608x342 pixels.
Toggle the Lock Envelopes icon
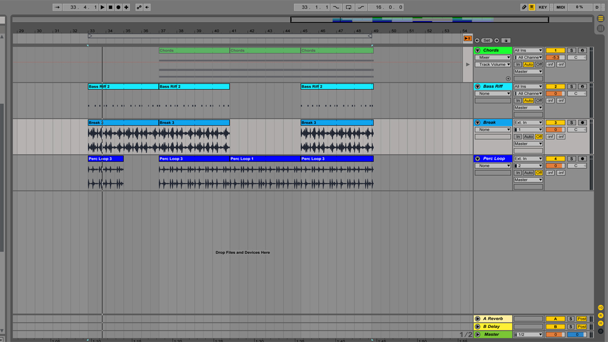click(x=506, y=41)
